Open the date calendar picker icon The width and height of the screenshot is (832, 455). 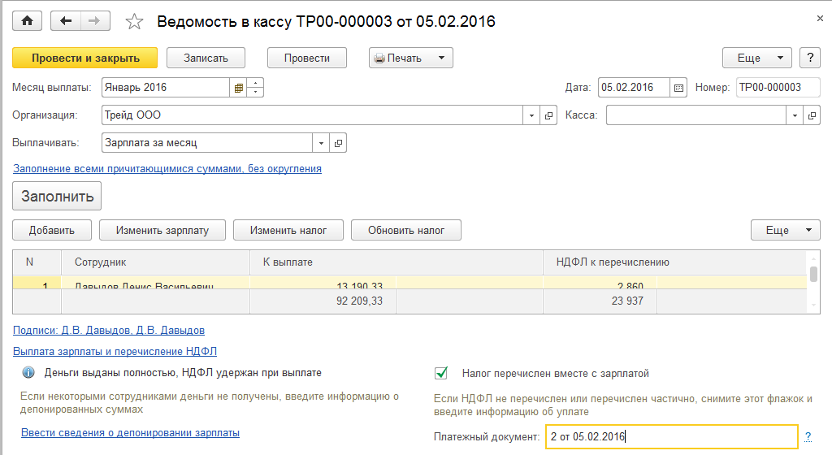679,88
